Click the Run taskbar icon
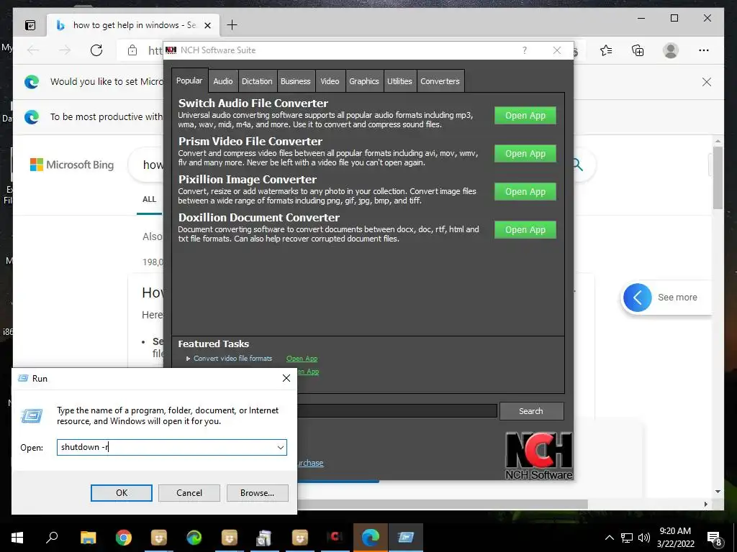Screen dimensions: 737x552 (x=406, y=538)
